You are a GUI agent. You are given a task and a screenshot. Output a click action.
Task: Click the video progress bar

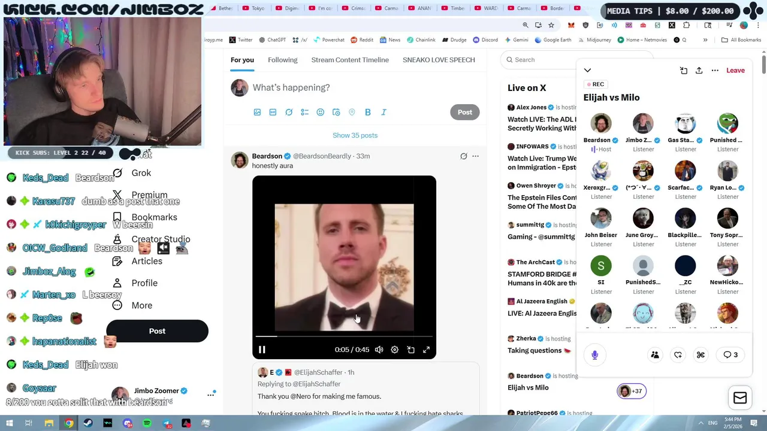tap(344, 336)
